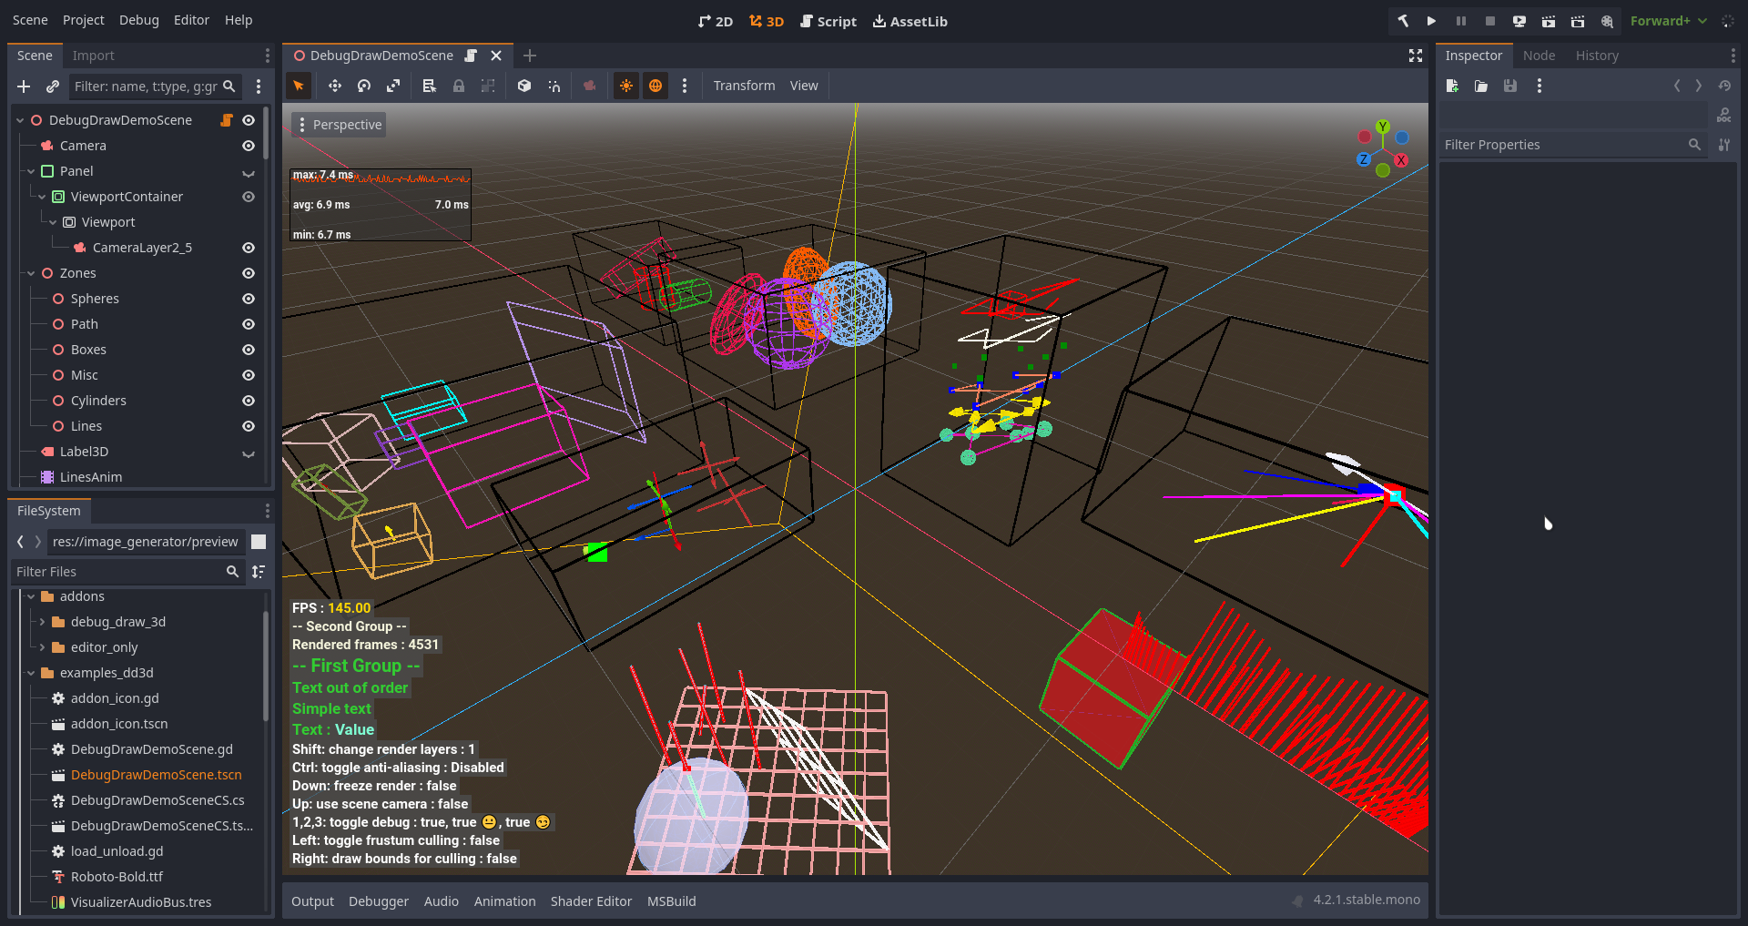The image size is (1748, 926).
Task: Collapse the Zones node tree
Action: (31, 273)
